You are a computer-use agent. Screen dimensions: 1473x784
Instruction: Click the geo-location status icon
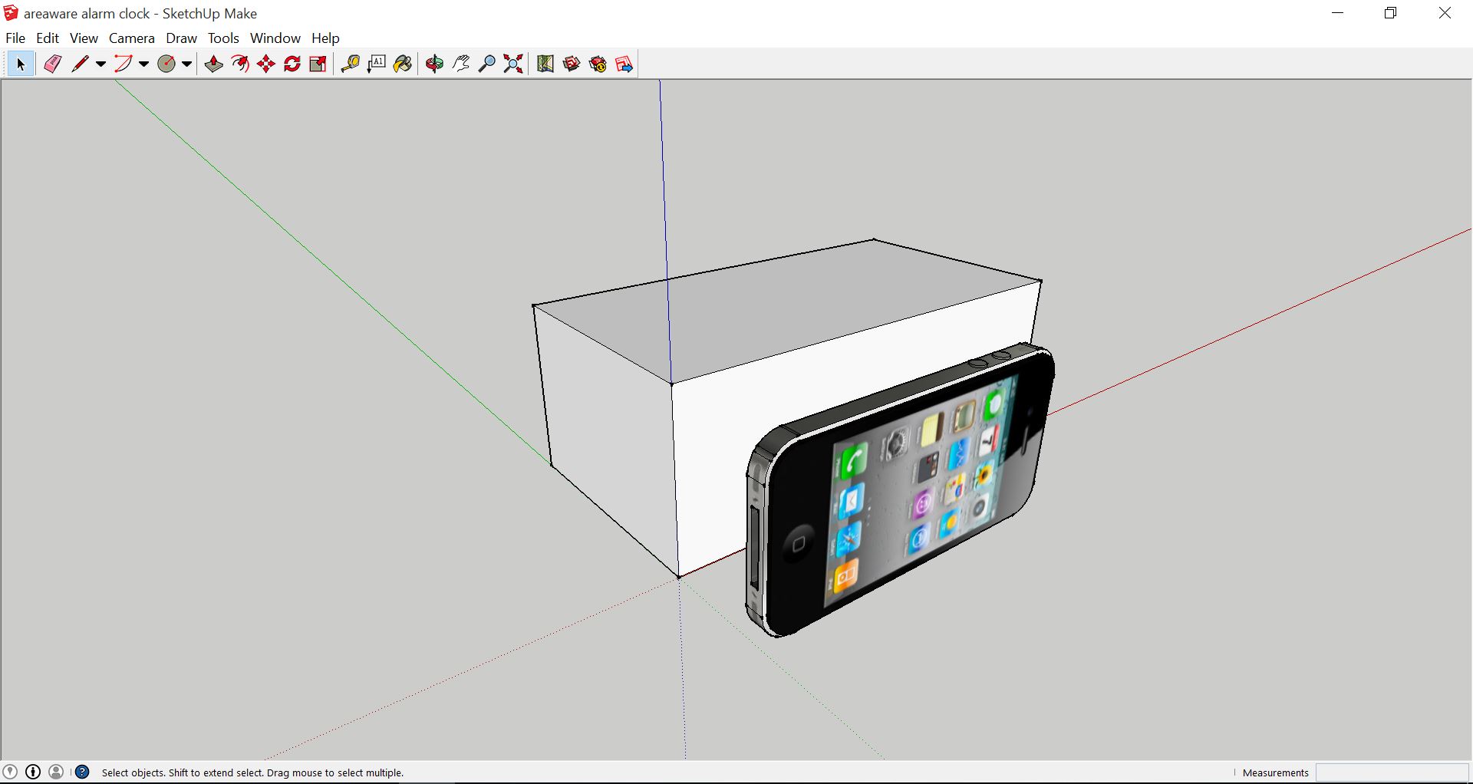[x=10, y=772]
